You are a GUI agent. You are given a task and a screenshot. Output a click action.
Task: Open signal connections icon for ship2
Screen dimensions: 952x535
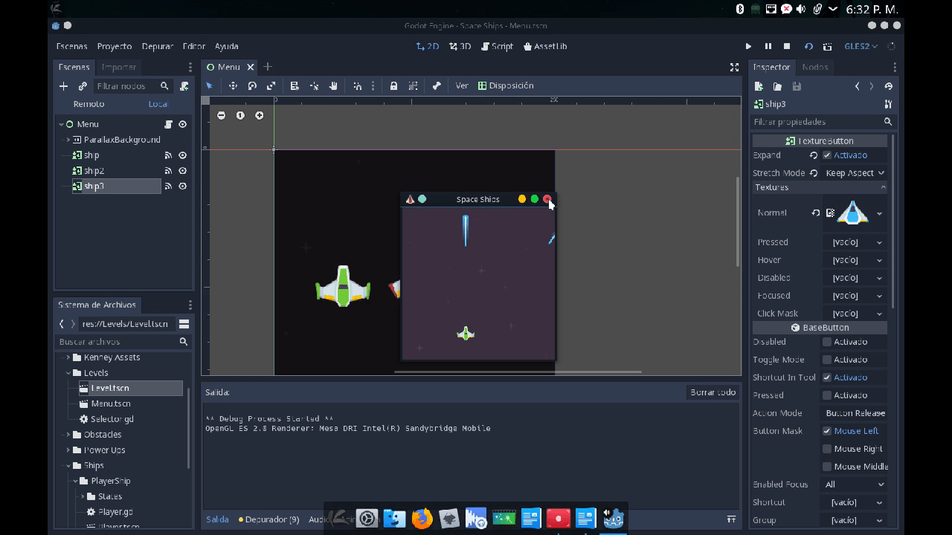coord(168,171)
